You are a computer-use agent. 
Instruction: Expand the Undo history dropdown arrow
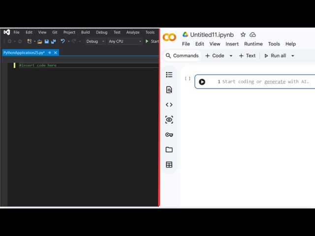[x=69, y=41]
